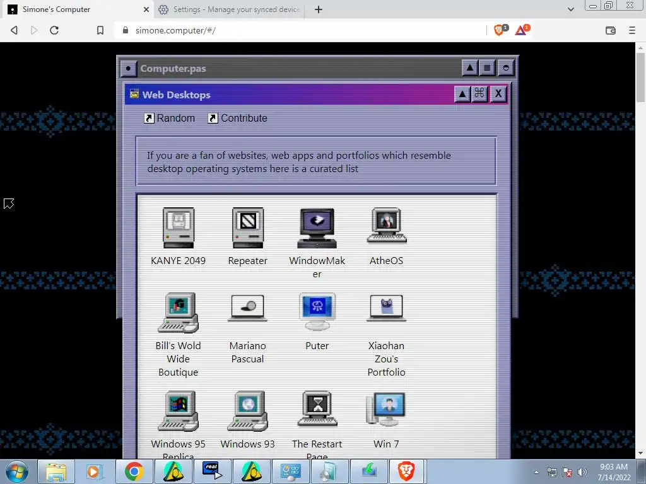Go back to the previous page
Image resolution: width=646 pixels, height=484 pixels.
[x=14, y=30]
